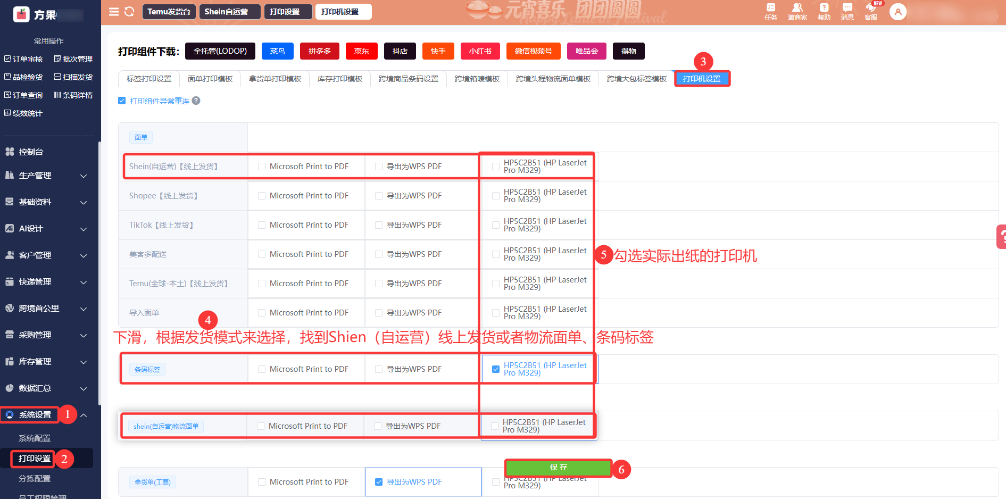Switch to the Temu发货台 top tab
The height and width of the screenshot is (499, 1006).
point(169,12)
